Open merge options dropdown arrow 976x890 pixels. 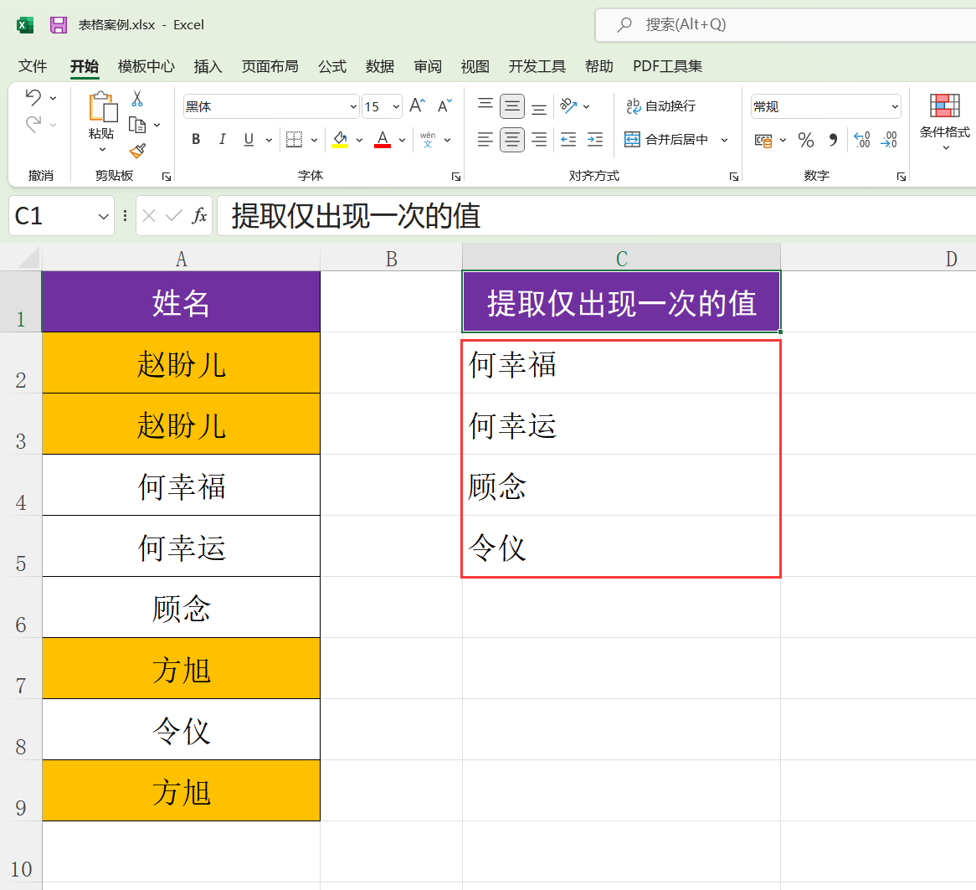[x=724, y=140]
